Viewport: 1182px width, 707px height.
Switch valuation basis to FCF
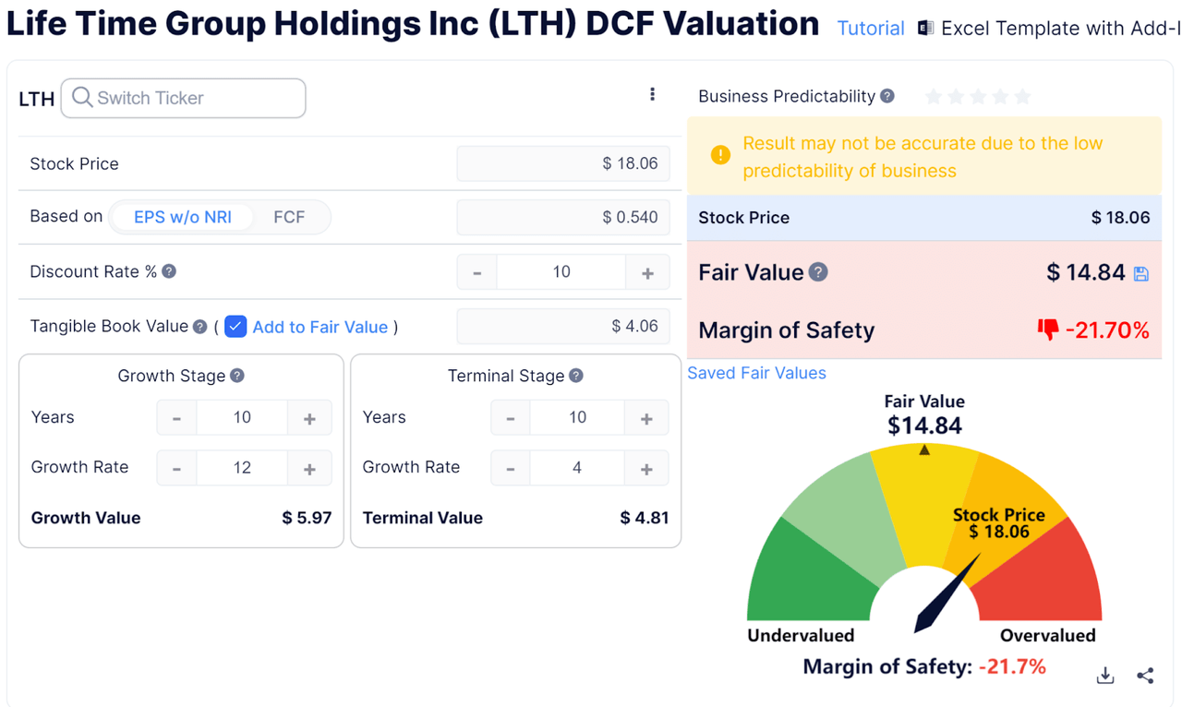[x=289, y=217]
